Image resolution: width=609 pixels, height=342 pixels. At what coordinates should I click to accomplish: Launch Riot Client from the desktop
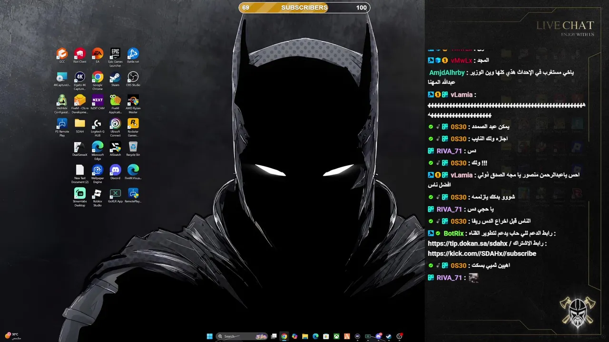click(79, 55)
